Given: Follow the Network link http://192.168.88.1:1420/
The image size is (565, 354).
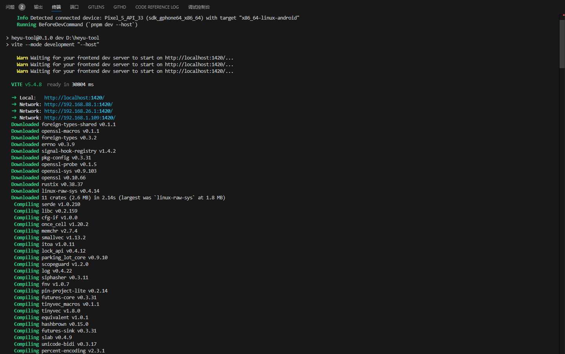Looking at the screenshot, I should pyautogui.click(x=78, y=105).
